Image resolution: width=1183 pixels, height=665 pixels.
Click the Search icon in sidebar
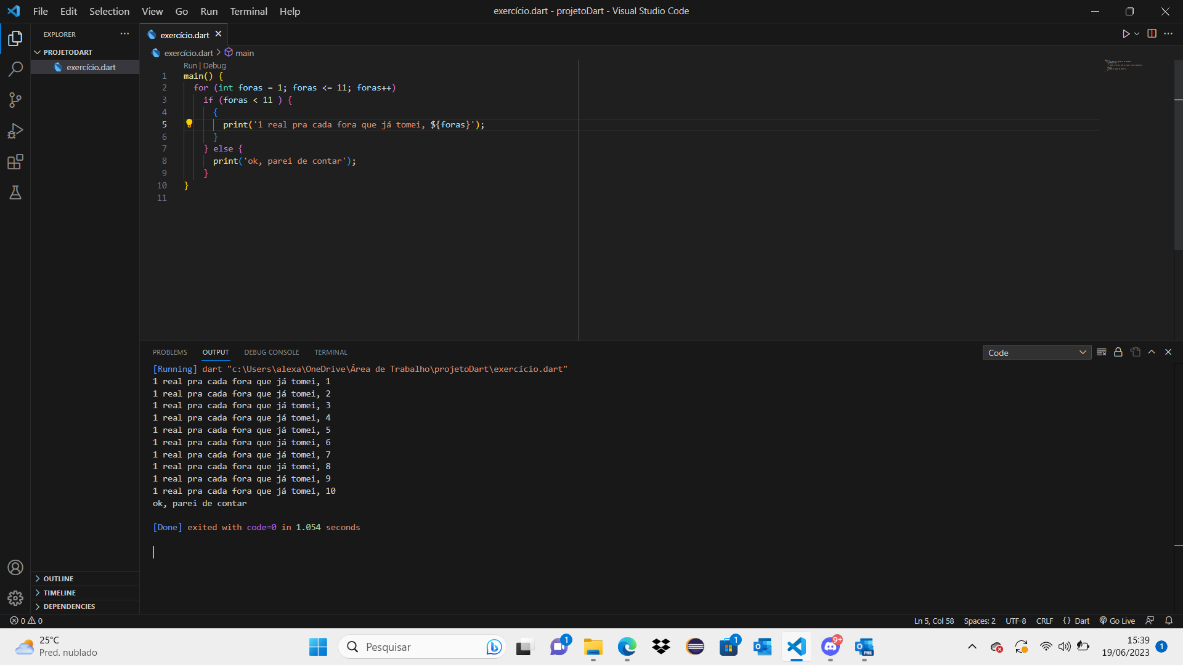click(x=15, y=69)
